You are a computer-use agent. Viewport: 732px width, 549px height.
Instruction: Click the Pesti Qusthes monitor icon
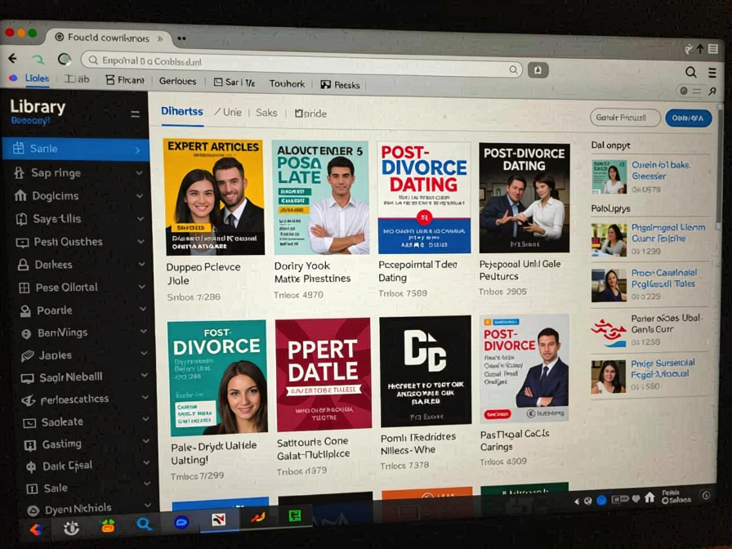[22, 243]
